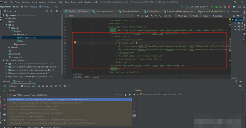This screenshot has height=128, width=246.
Task: Click Resume Program icon in debug sidebar
Action: coord(4,91)
